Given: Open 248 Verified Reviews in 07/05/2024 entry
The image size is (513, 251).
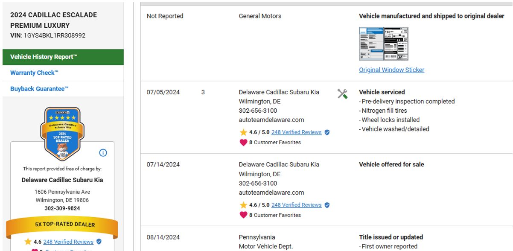Looking at the screenshot, I should pos(296,132).
